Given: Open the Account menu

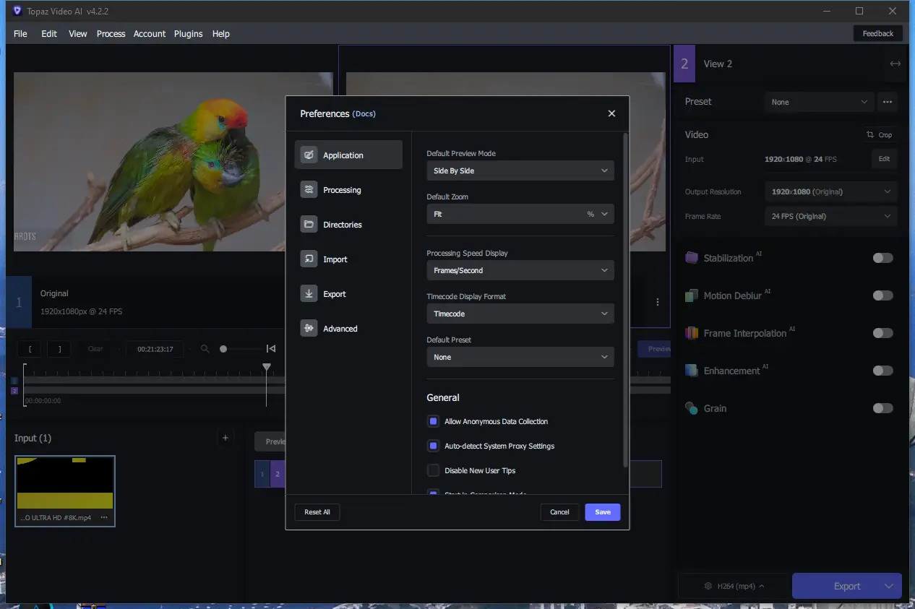Looking at the screenshot, I should tap(150, 33).
